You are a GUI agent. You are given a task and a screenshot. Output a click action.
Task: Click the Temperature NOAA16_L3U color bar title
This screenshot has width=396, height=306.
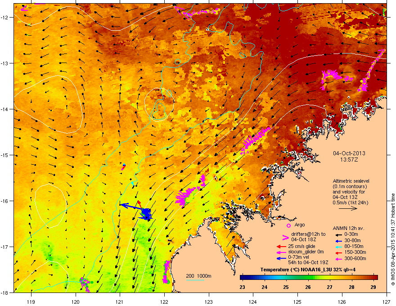click(308, 270)
